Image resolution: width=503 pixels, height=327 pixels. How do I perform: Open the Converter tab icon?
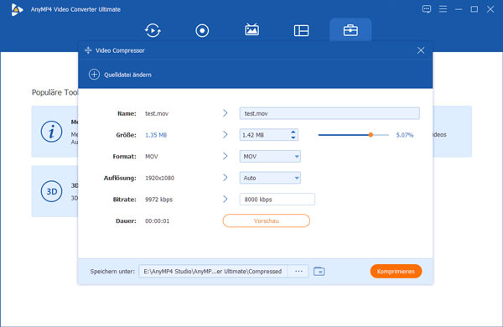click(x=153, y=30)
